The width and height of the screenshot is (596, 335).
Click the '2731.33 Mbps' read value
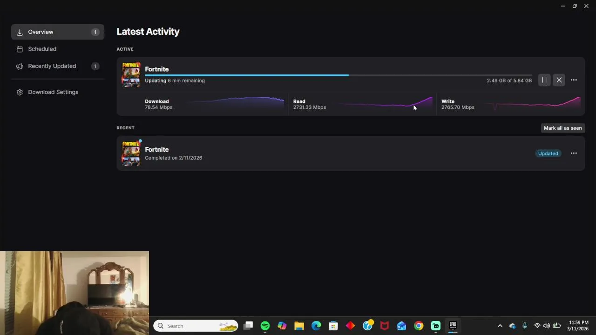click(309, 107)
